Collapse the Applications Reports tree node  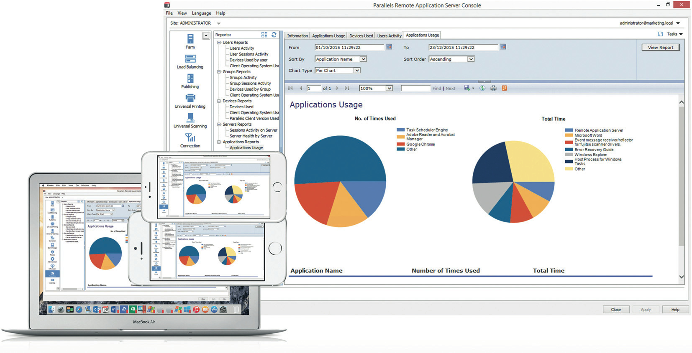point(219,142)
